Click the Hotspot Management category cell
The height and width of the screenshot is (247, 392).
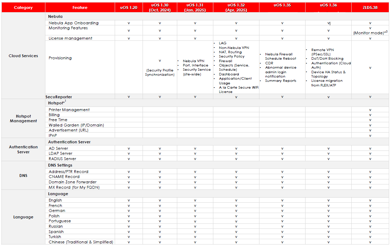(x=23, y=118)
